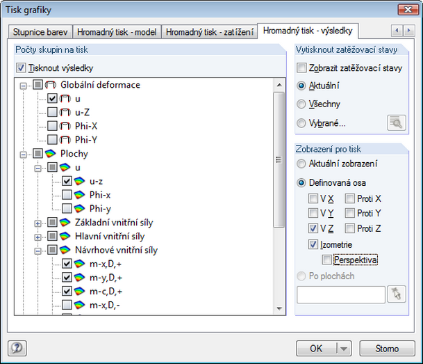Image resolution: width=423 pixels, height=364 pixels.
Task: Select the Aktuální zobrazení radio button
Action: [301, 164]
